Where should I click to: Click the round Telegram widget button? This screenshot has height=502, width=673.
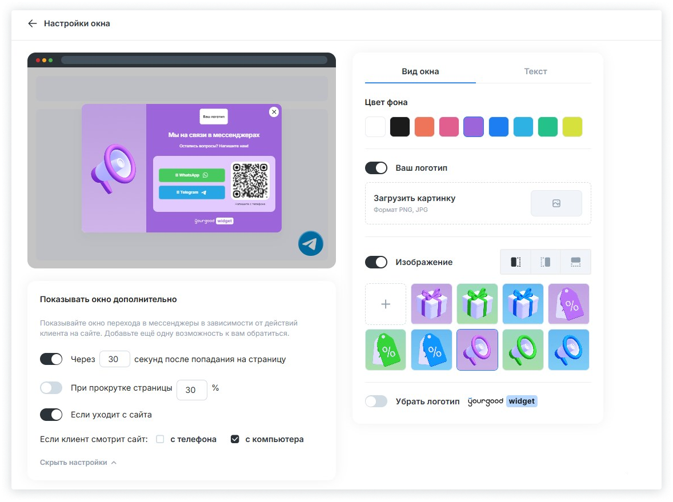pos(310,244)
